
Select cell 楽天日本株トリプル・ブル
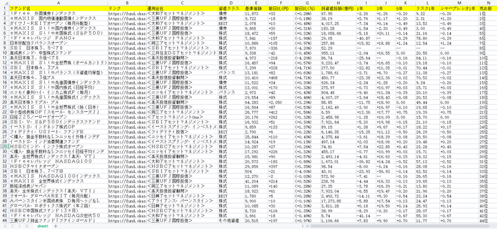point(58,102)
